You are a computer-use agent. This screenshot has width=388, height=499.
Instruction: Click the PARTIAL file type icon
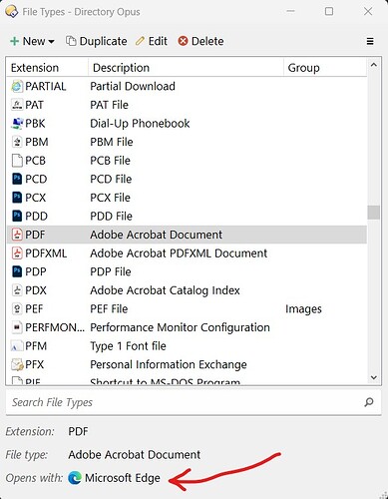pyautogui.click(x=17, y=87)
